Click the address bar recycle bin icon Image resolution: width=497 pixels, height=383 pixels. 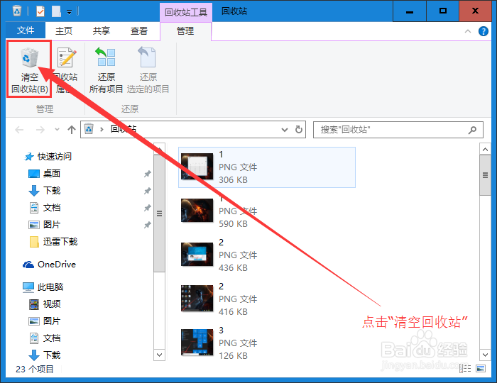[89, 129]
